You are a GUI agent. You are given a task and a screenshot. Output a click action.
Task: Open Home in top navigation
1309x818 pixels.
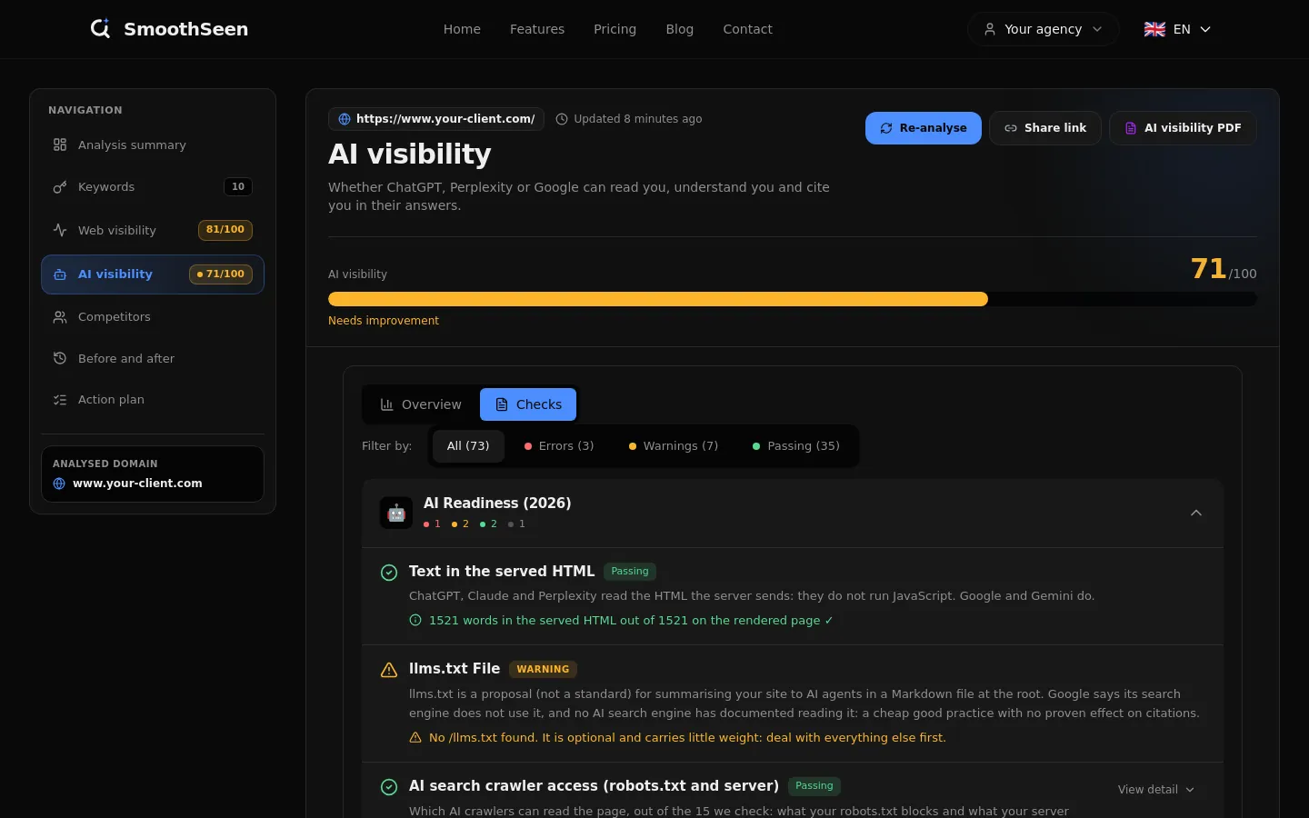tap(462, 29)
